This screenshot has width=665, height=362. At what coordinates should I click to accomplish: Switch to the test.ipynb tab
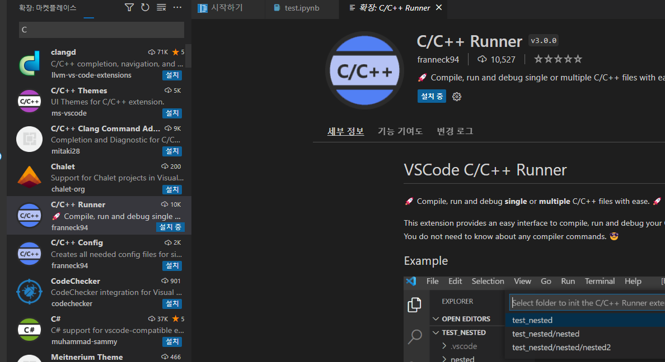point(302,8)
